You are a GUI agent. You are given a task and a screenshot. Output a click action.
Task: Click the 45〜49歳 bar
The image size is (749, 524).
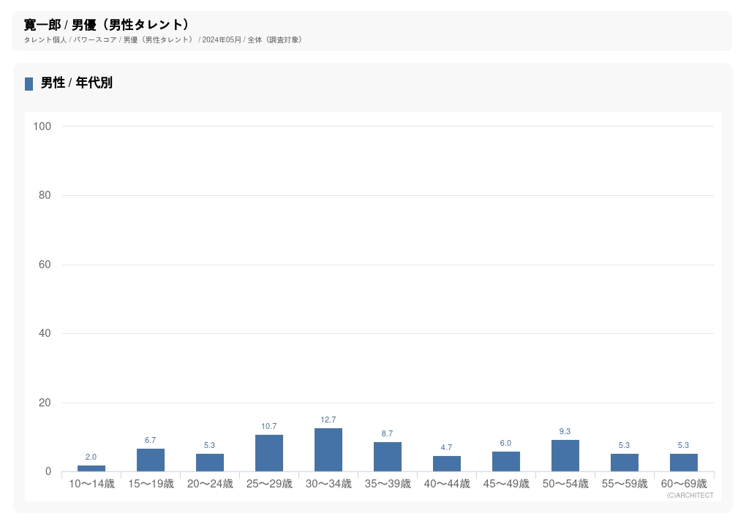pos(506,462)
